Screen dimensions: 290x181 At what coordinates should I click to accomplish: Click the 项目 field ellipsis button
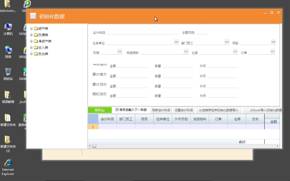[273, 42]
